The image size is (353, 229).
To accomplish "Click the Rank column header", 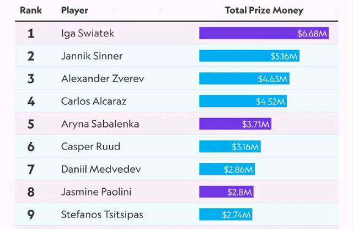I will pos(31,10).
